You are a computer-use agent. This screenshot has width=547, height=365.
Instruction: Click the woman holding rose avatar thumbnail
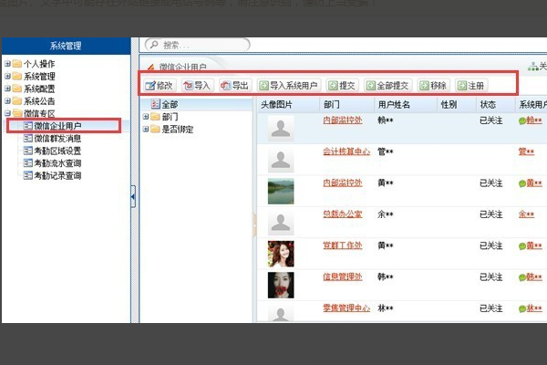(x=281, y=286)
